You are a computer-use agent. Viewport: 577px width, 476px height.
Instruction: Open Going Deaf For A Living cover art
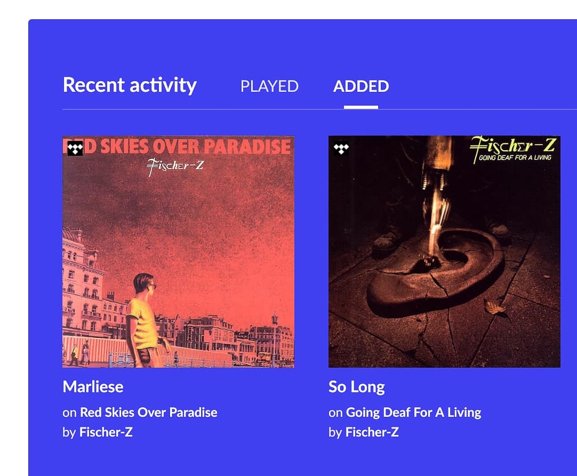[445, 252]
